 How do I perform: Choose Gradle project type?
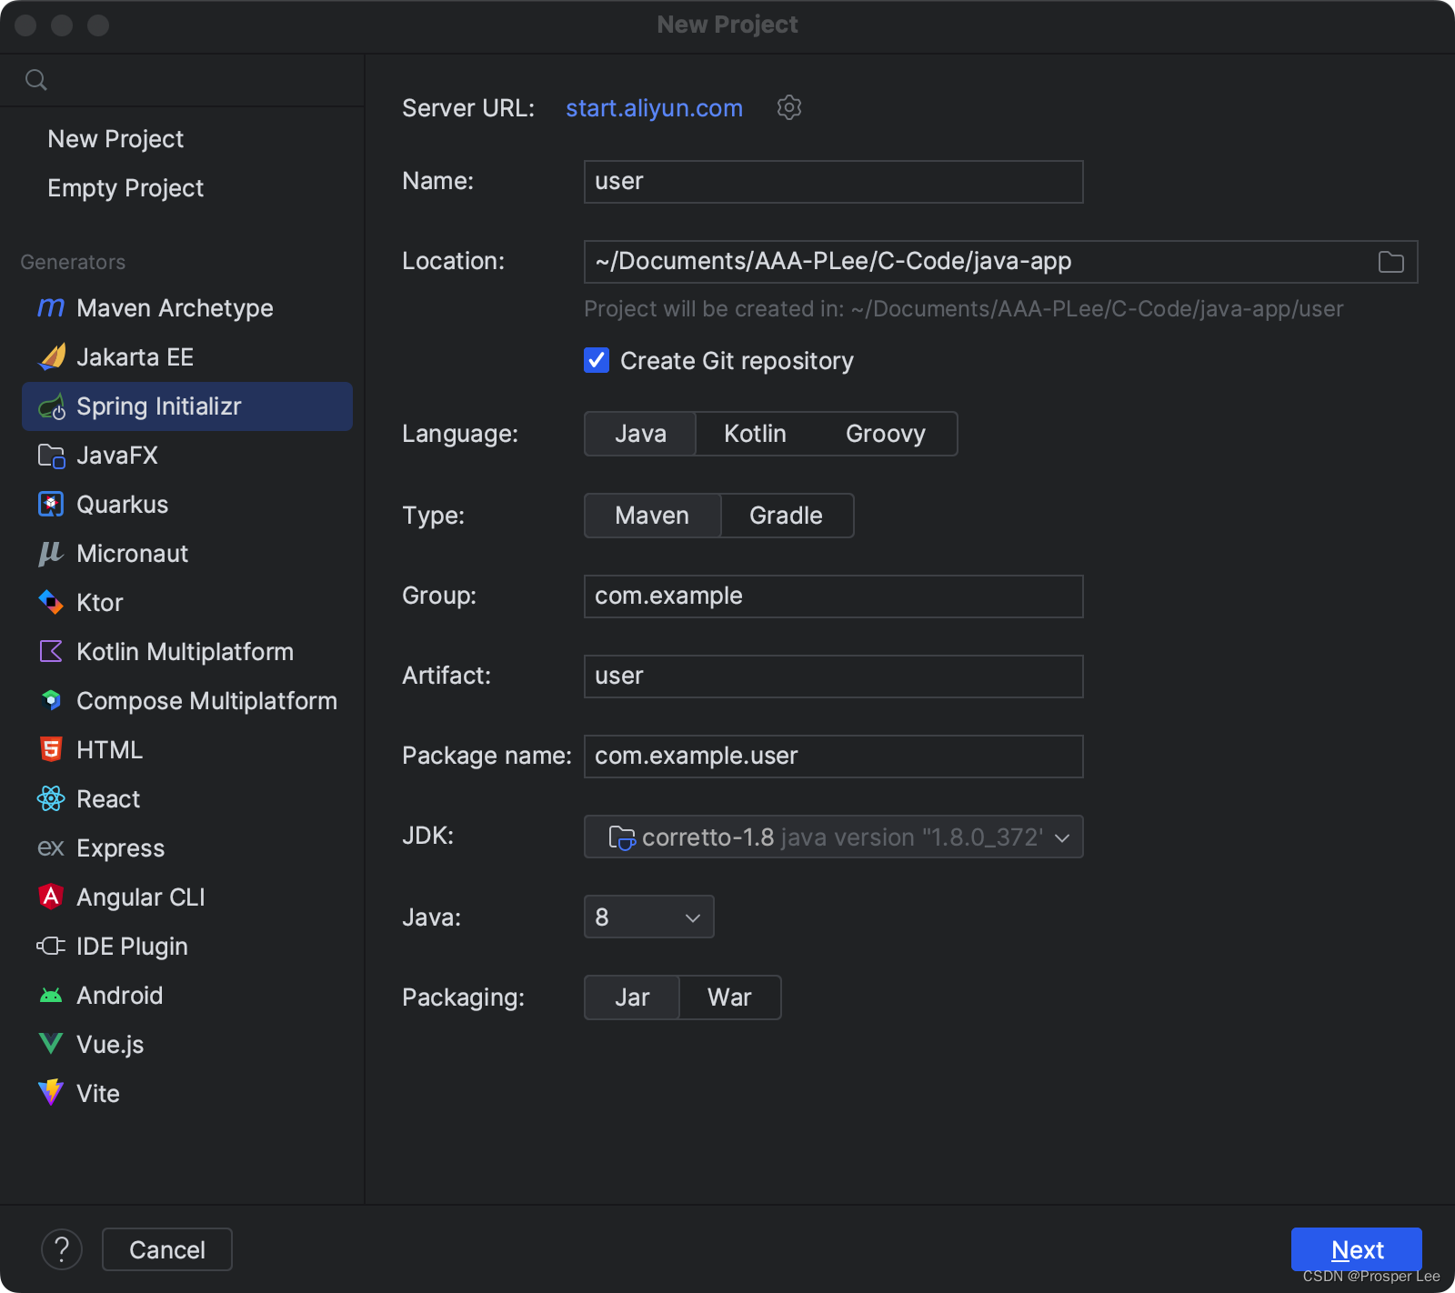click(x=786, y=516)
